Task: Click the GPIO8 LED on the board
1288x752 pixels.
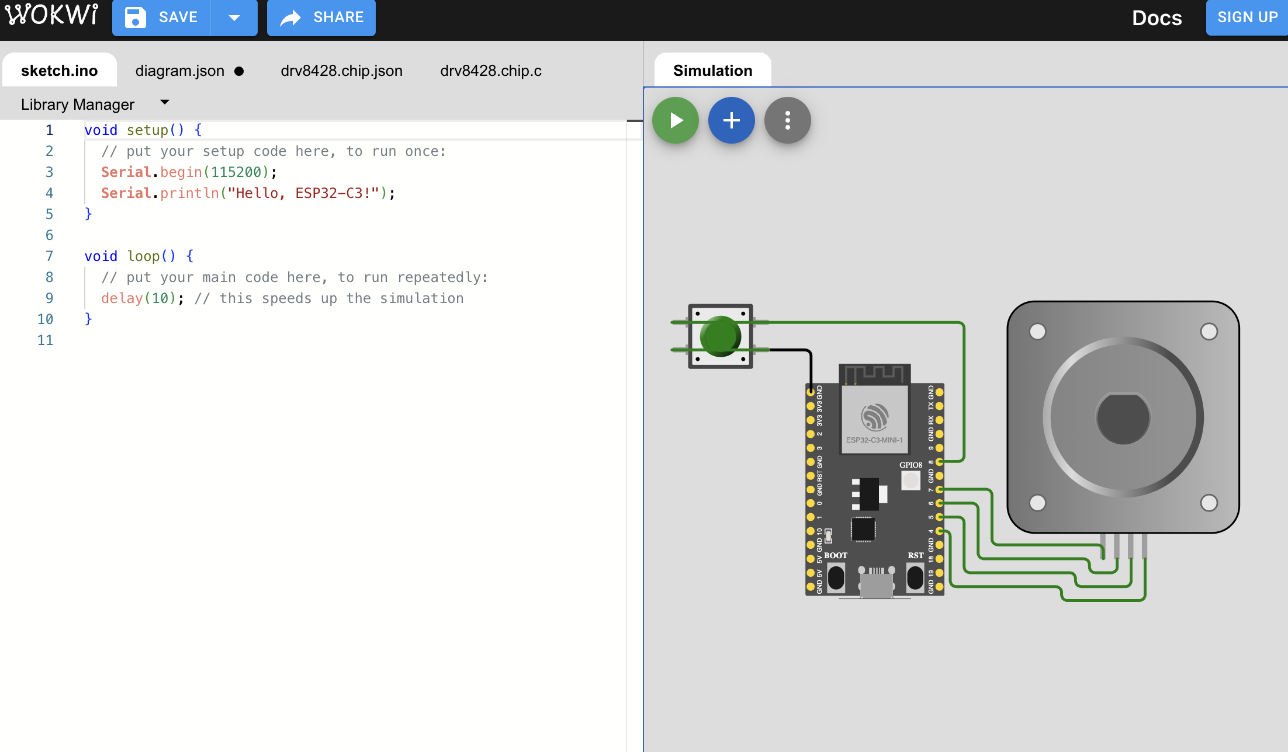Action: click(910, 481)
